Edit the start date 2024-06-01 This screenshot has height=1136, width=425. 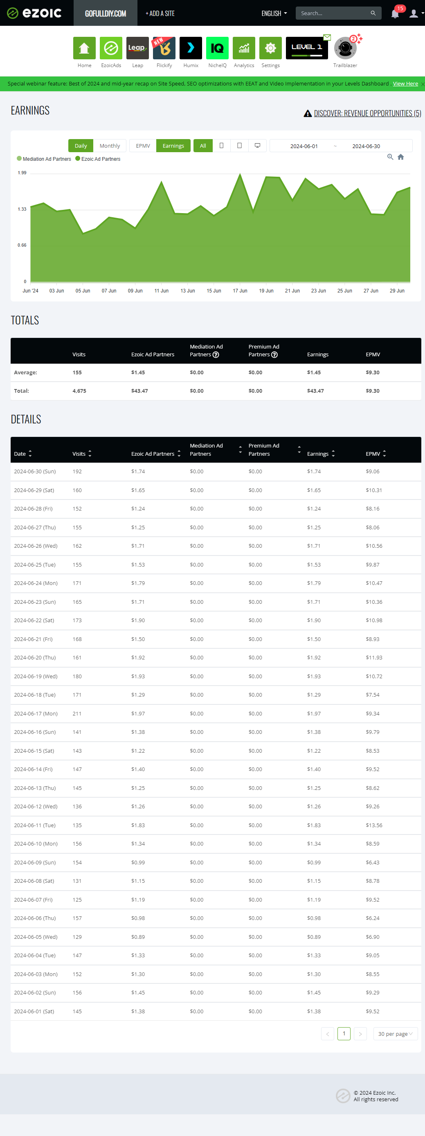304,146
